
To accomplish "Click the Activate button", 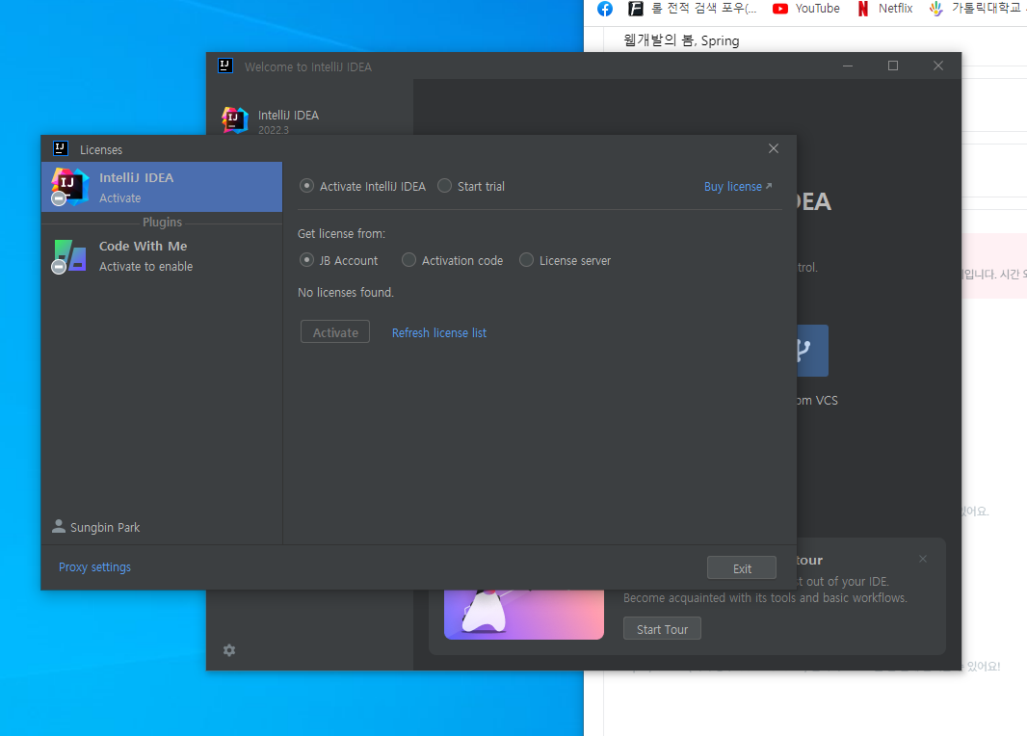I will pyautogui.click(x=335, y=332).
